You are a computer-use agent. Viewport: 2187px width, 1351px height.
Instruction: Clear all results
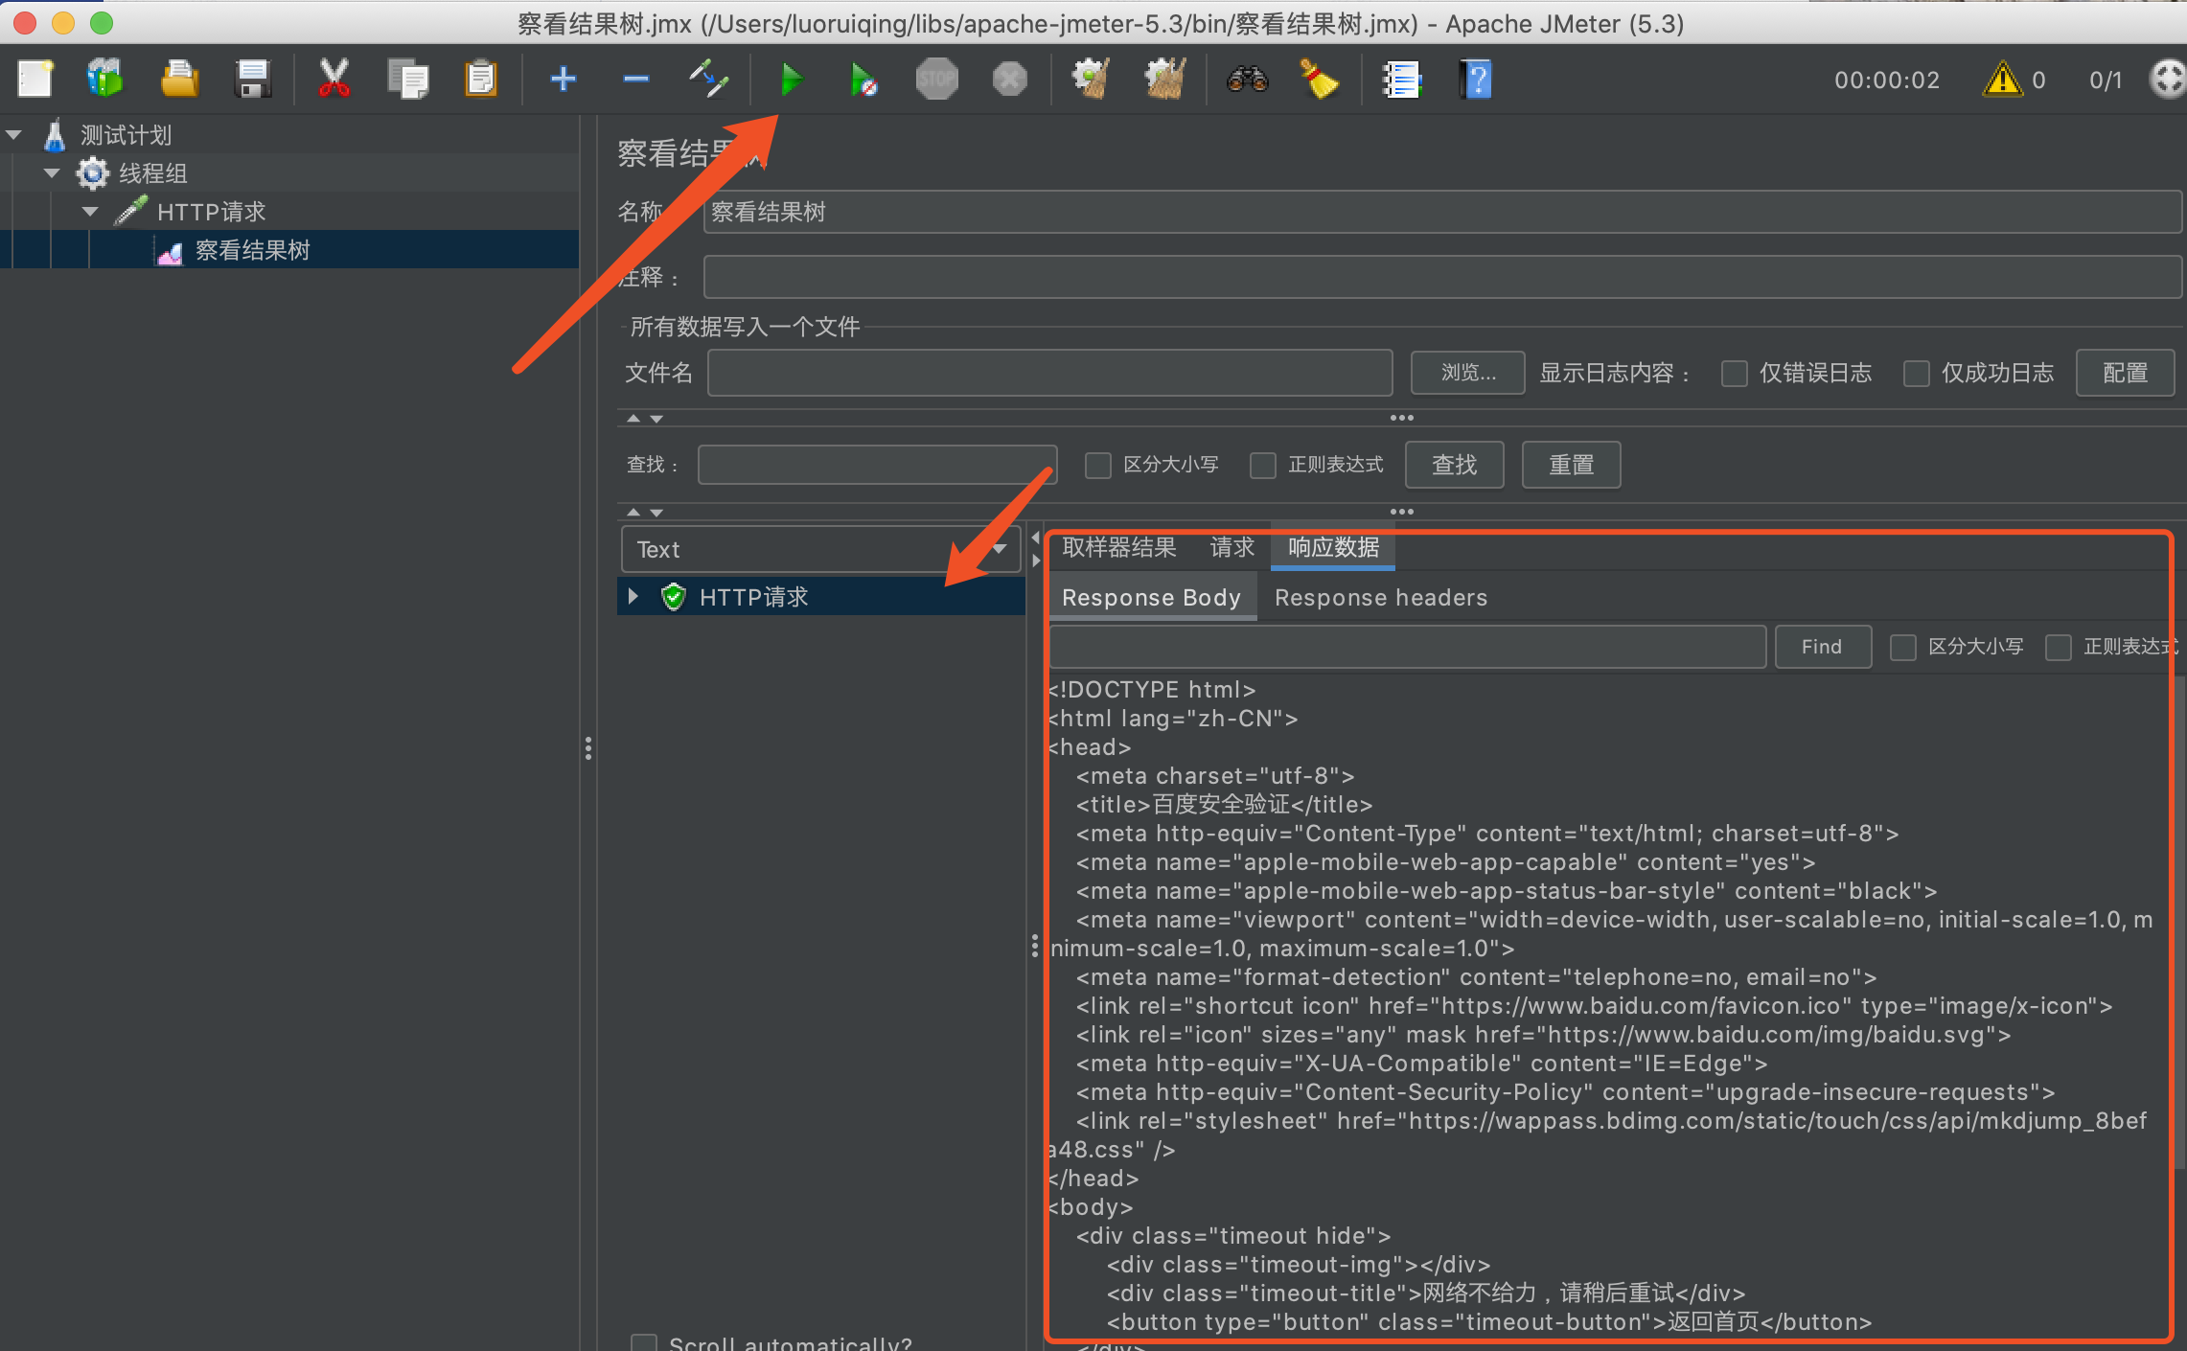click(1164, 79)
